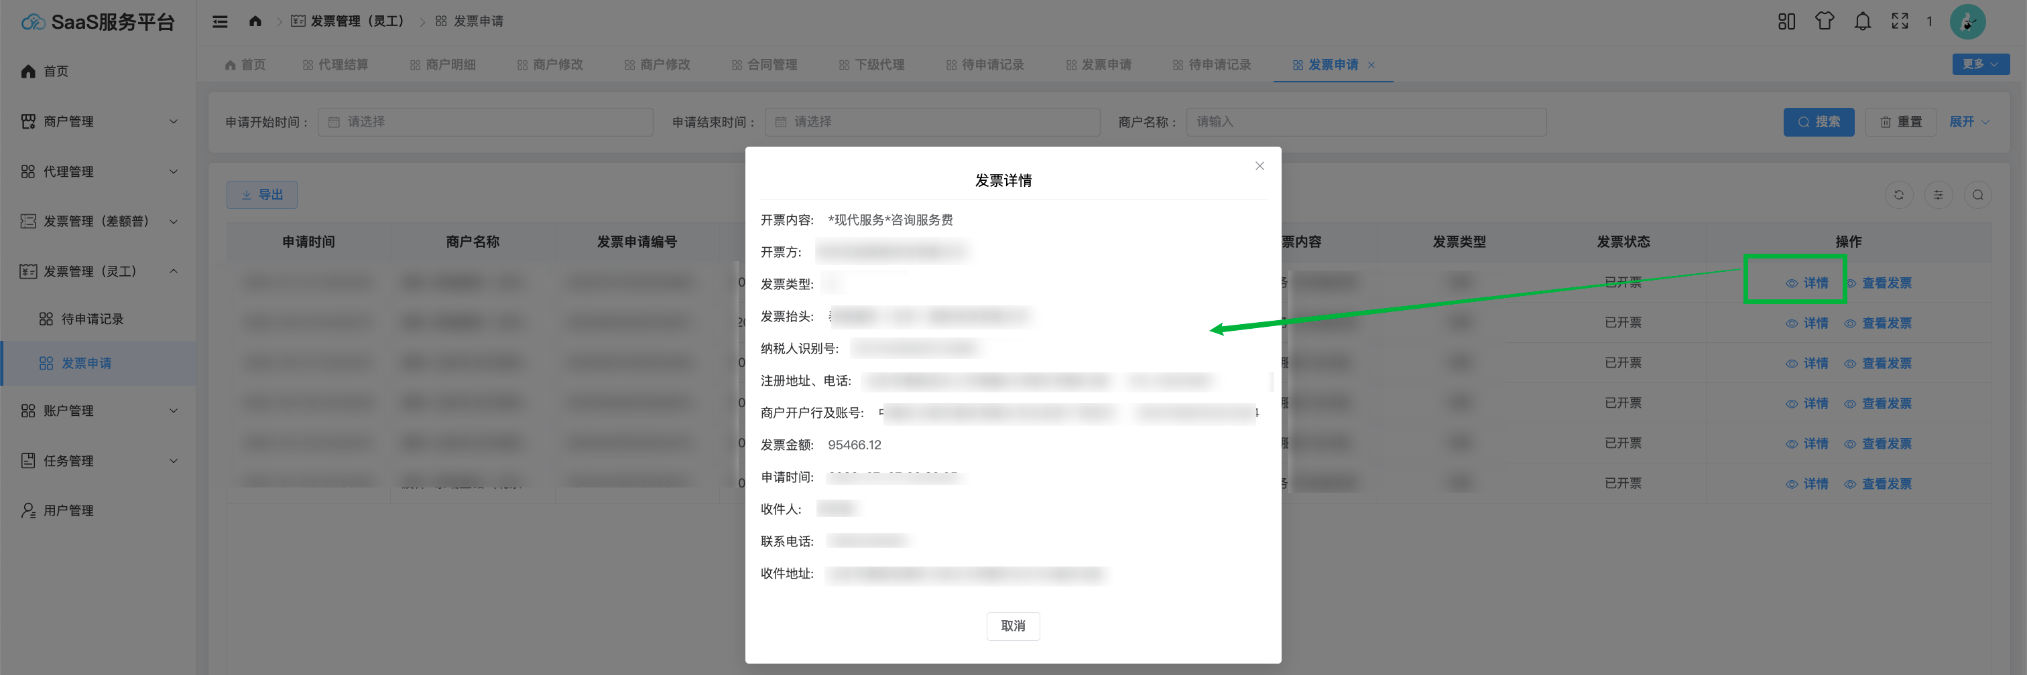
Task: Open the theme shirt icon
Action: [x=1824, y=21]
